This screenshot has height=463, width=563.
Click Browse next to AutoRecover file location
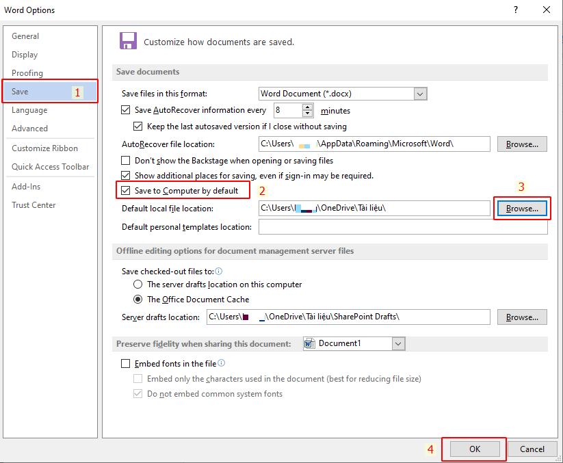tap(521, 144)
